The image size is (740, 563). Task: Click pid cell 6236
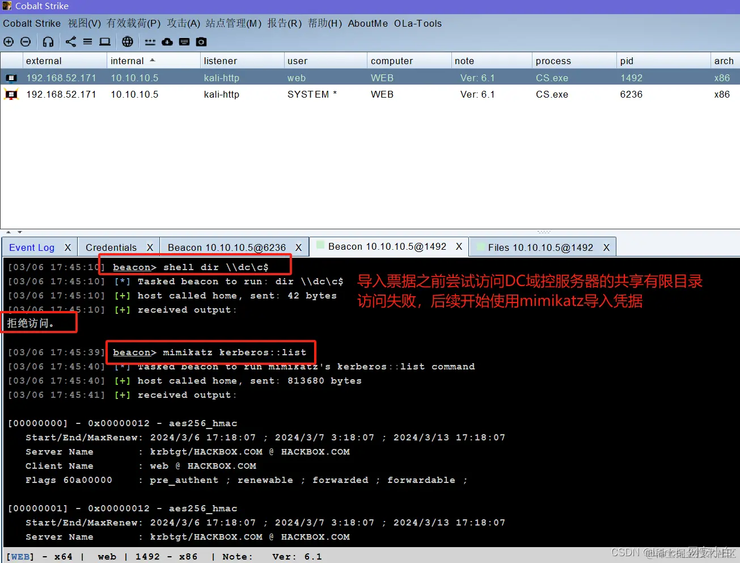point(631,94)
